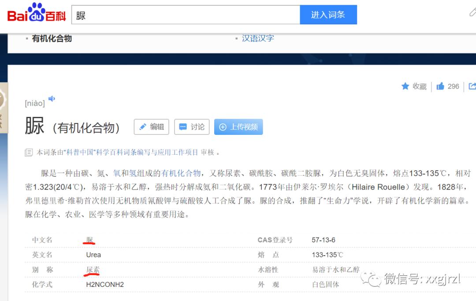
Task: Click the speech-bubble icon on the 讨论 button
Action: click(x=184, y=127)
